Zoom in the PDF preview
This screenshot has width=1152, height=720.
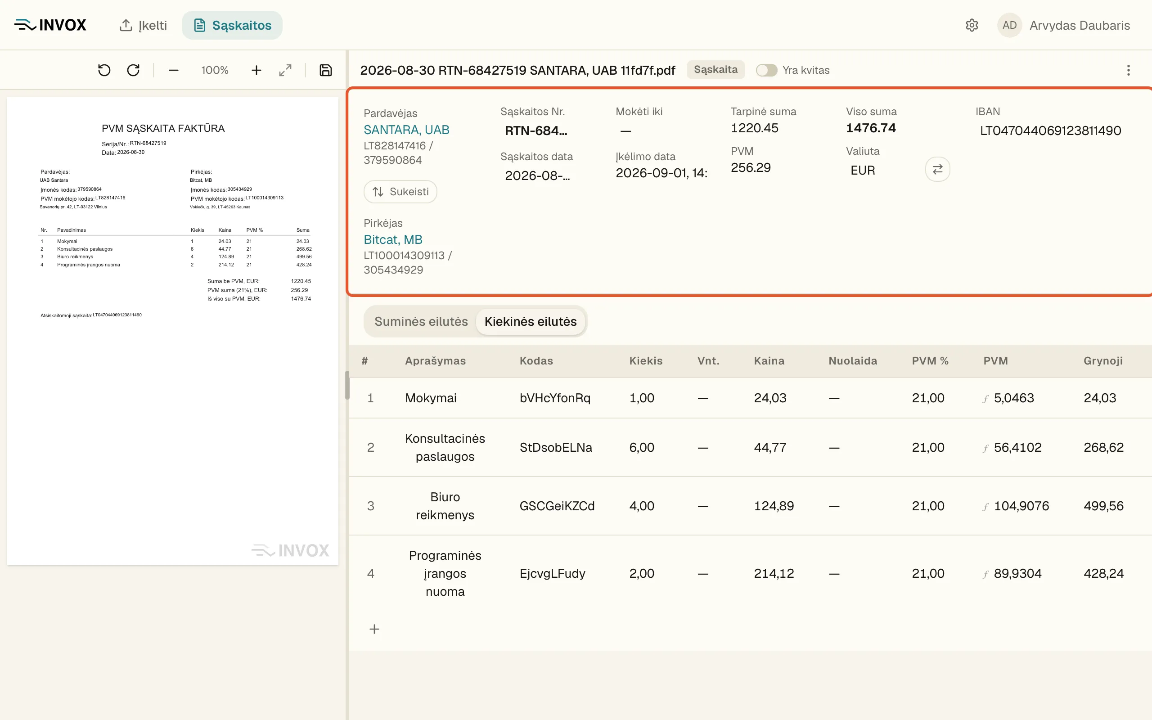coord(256,71)
